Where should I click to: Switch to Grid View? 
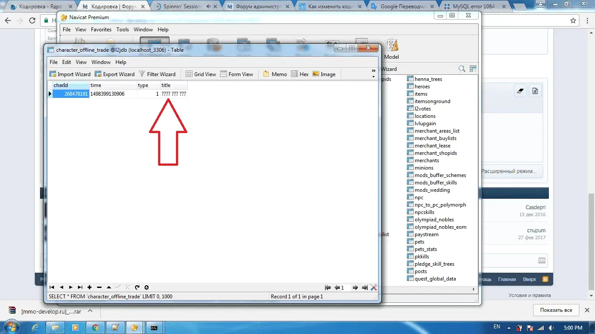(x=201, y=74)
